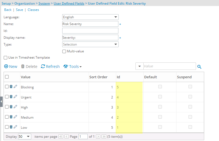Click Save in the top menu
The height and width of the screenshot is (141, 219).
click(19, 10)
